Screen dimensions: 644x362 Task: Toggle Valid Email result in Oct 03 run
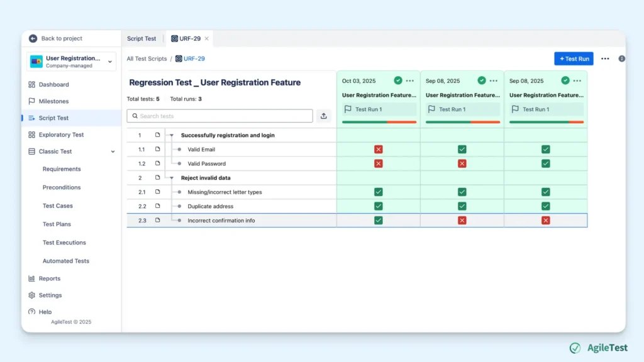coord(378,150)
